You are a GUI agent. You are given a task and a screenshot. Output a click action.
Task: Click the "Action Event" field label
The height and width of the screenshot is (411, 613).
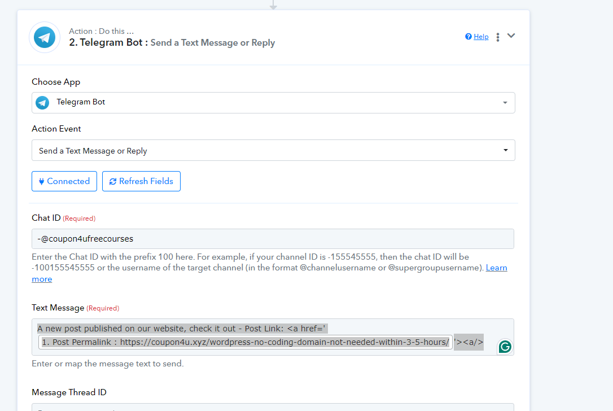point(56,129)
